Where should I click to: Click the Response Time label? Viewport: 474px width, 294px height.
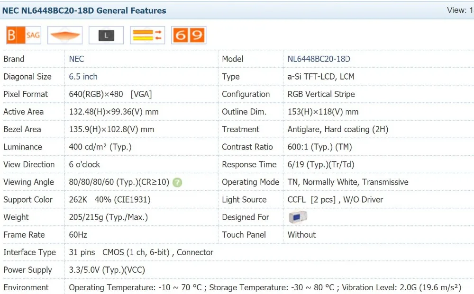(x=249, y=164)
